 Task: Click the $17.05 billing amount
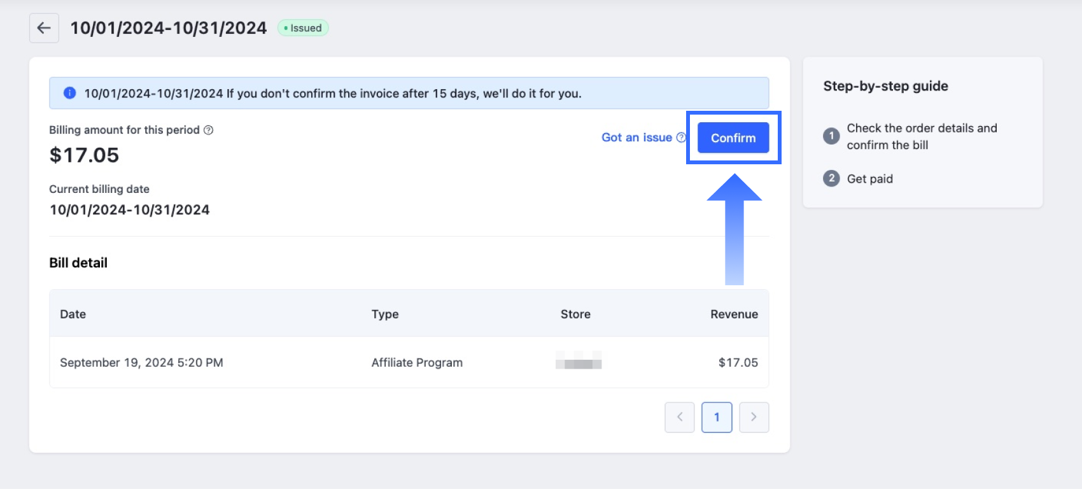(x=84, y=155)
